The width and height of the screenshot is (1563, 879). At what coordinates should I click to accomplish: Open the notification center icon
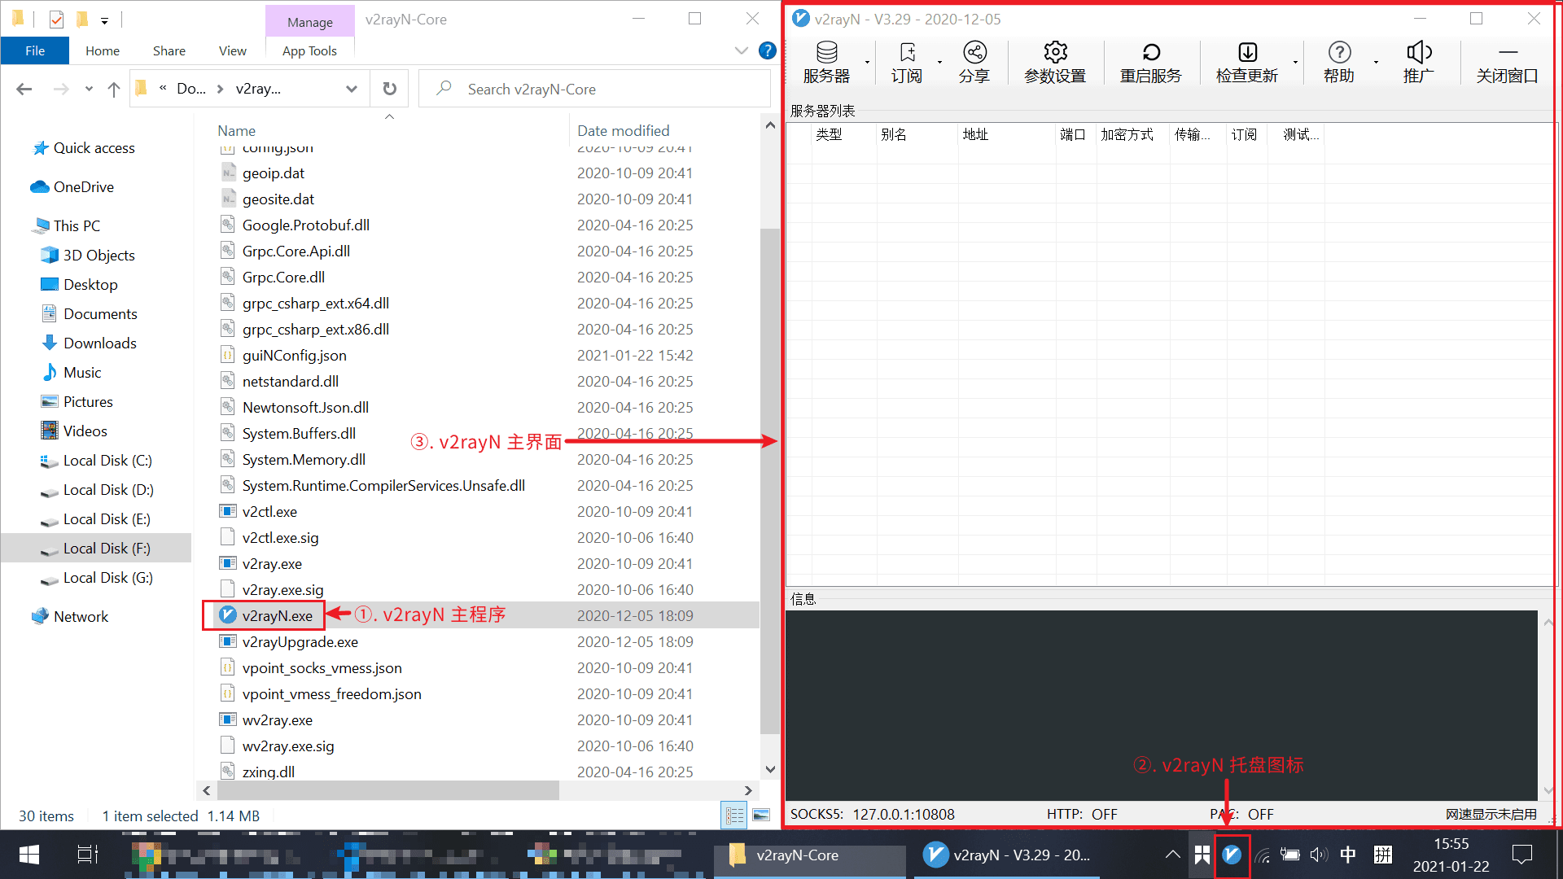(1521, 855)
